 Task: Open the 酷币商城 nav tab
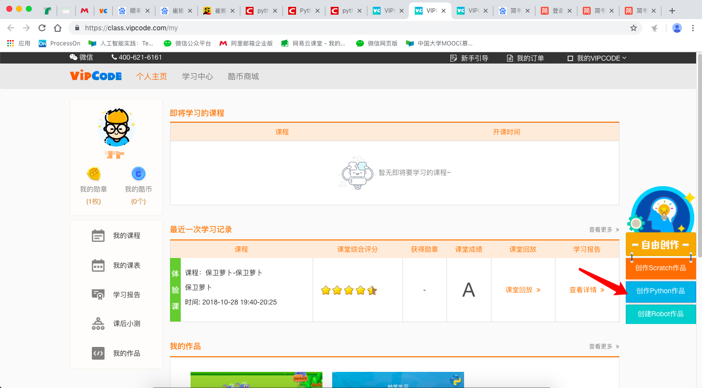[243, 76]
